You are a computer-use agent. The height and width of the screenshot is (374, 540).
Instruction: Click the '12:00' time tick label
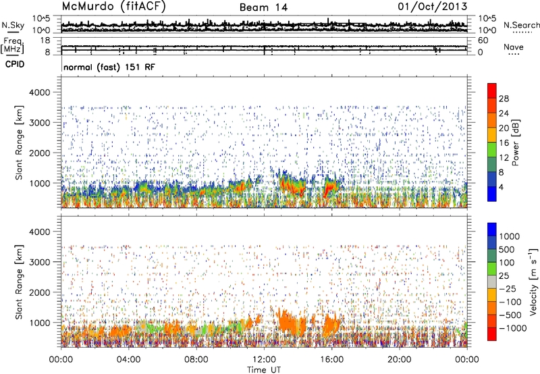pos(264,360)
